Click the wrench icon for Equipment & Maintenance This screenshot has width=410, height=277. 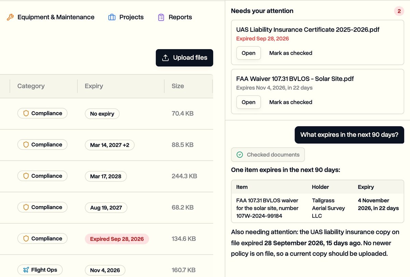click(x=10, y=17)
